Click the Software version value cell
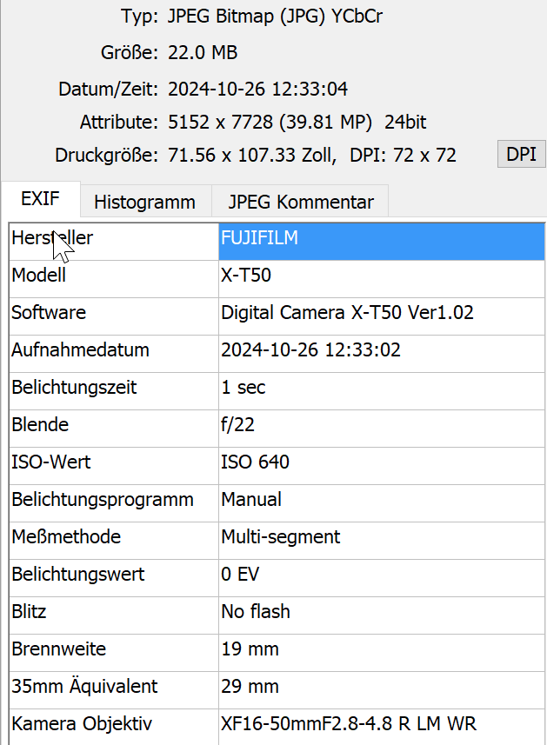The height and width of the screenshot is (745, 547). (x=381, y=313)
